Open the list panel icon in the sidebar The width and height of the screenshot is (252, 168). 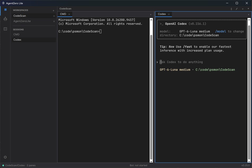[5, 29]
